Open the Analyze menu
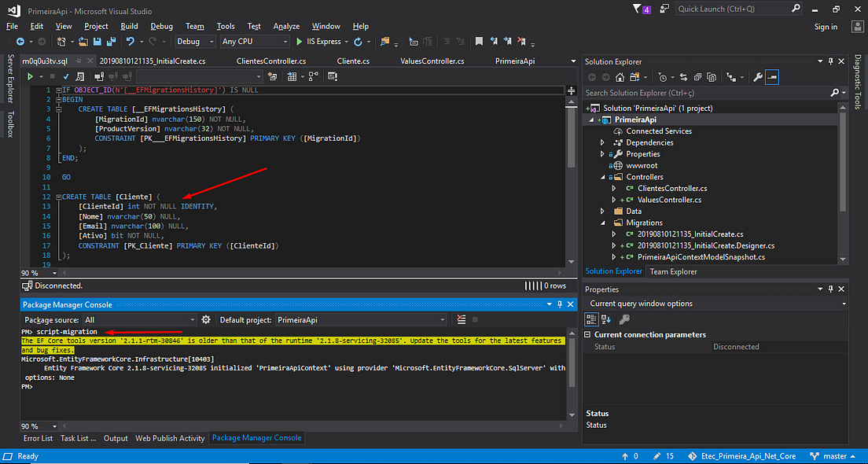Viewport: 868px width, 464px height. (x=286, y=26)
